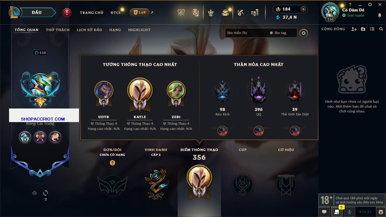Click the Tên Hiển Thị search field
The width and height of the screenshot is (386, 217).
click(x=247, y=33)
